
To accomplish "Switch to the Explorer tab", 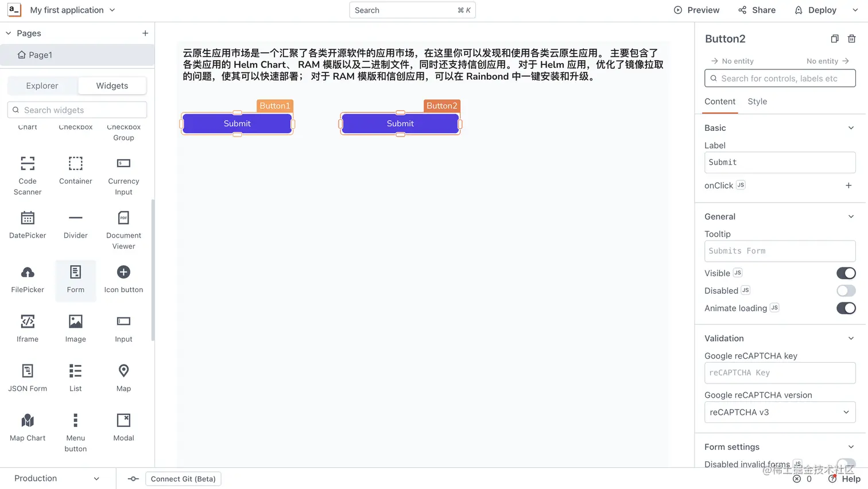I will pos(42,86).
